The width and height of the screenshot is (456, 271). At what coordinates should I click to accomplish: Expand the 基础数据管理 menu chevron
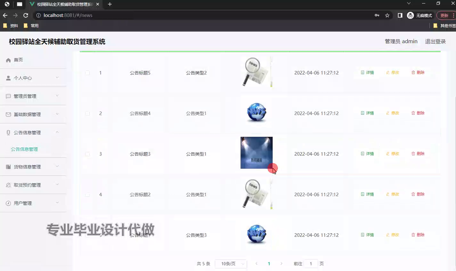coord(57,114)
